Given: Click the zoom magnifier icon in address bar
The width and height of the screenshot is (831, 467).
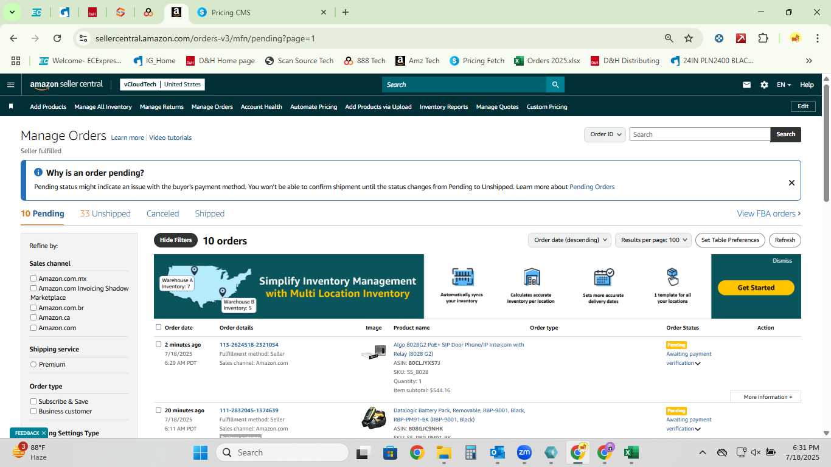Looking at the screenshot, I should tap(669, 38).
